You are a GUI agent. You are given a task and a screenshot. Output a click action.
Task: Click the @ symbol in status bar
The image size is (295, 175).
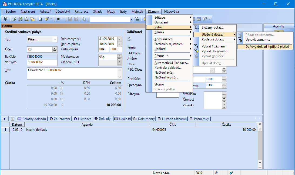216,173
